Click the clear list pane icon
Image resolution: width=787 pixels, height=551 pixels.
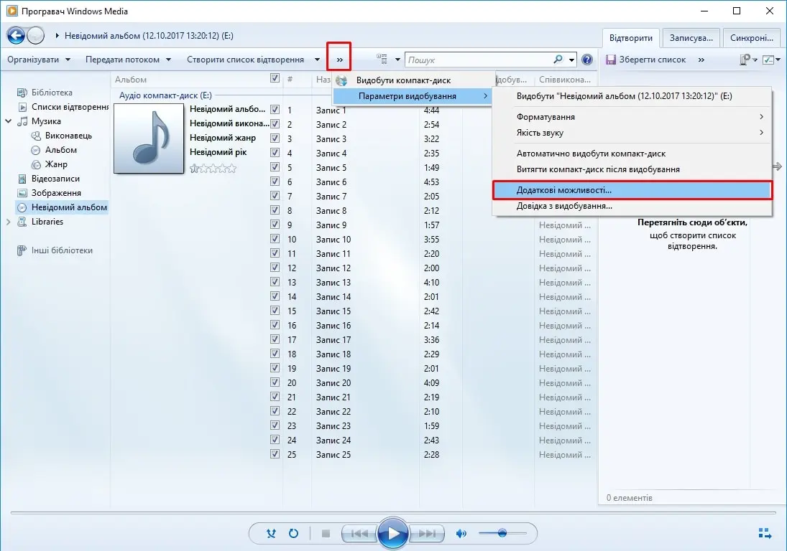pos(748,60)
